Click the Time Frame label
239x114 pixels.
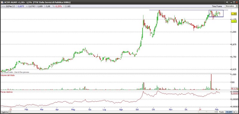[x=217, y=6]
